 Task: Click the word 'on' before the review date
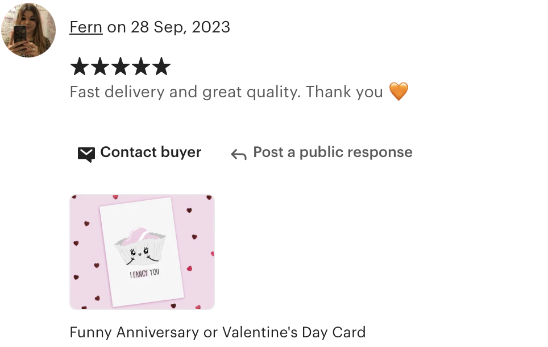[x=117, y=28]
